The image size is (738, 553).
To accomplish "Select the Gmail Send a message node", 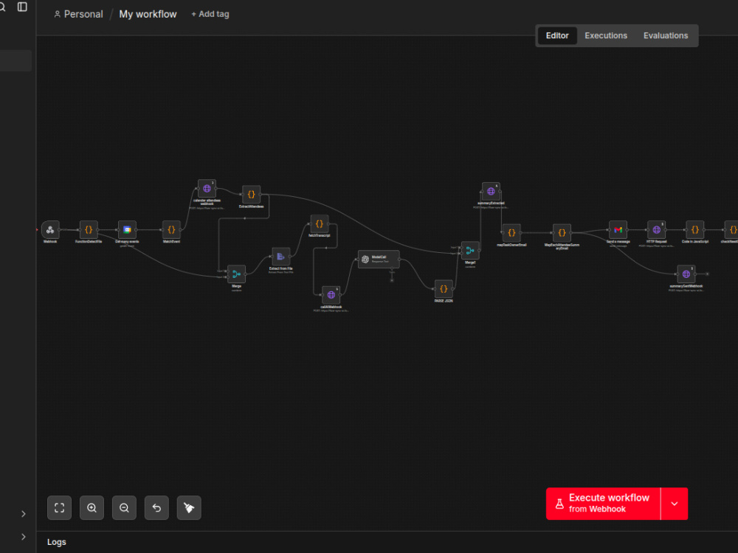I will pyautogui.click(x=618, y=230).
